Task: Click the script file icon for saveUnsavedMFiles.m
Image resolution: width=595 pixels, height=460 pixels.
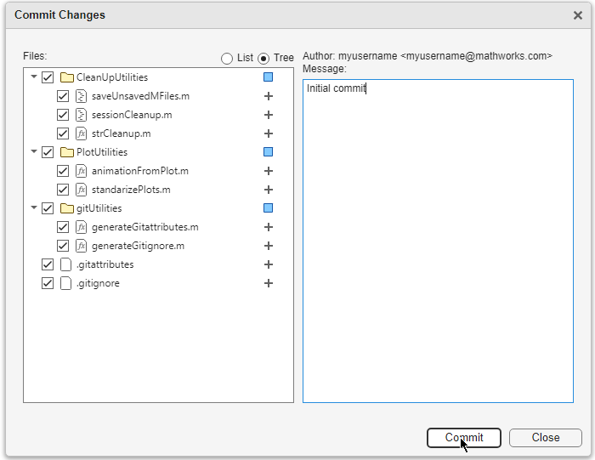Action: click(82, 96)
